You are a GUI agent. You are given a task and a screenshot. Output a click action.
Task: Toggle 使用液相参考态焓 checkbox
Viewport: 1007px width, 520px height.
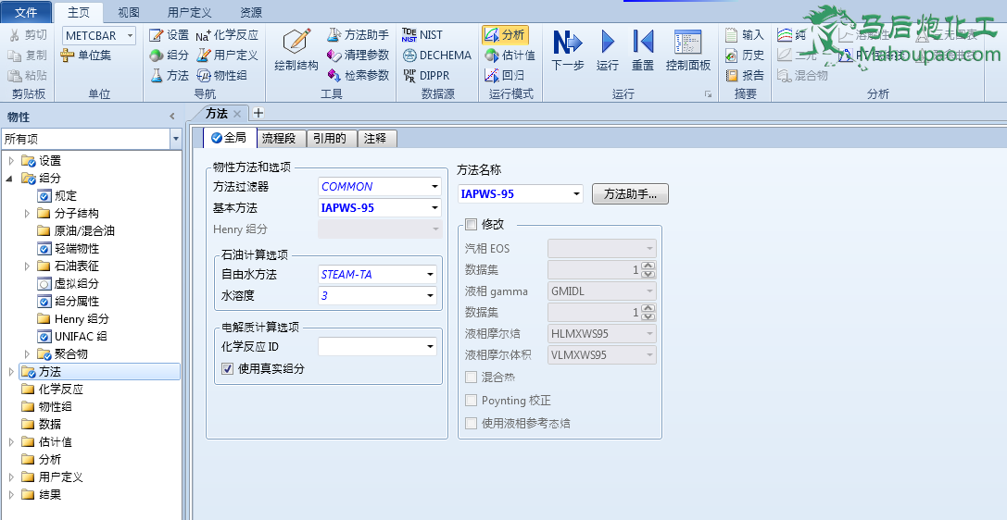point(471,423)
